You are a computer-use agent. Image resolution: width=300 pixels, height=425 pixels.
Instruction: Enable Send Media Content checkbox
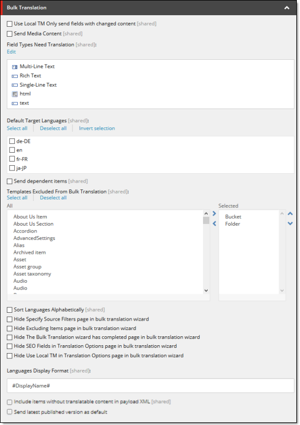[9, 34]
